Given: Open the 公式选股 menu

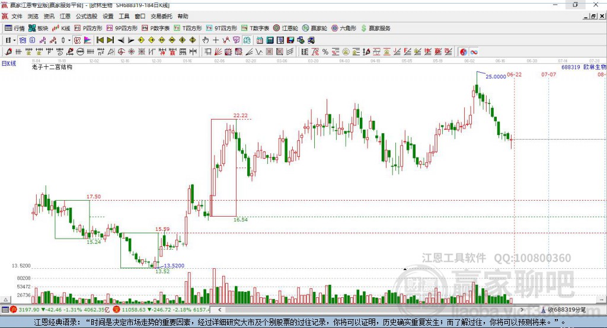Looking at the screenshot, I should coord(87,16).
